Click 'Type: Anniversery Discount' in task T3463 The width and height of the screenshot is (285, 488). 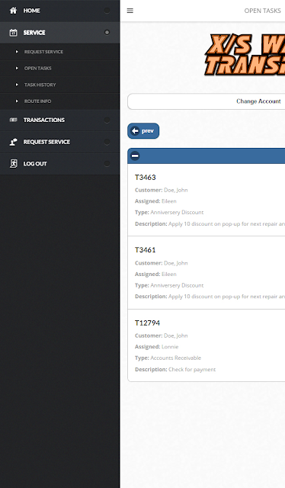169,213
